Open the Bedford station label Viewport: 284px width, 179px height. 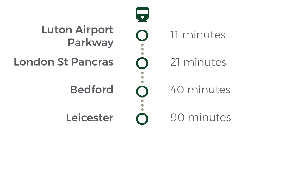coord(92,89)
